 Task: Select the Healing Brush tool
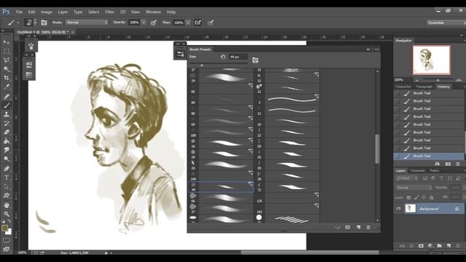pyautogui.click(x=7, y=96)
